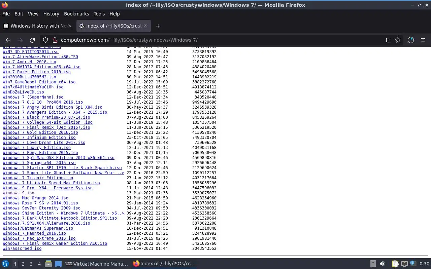Toggle reader view in address bar

tap(388, 40)
